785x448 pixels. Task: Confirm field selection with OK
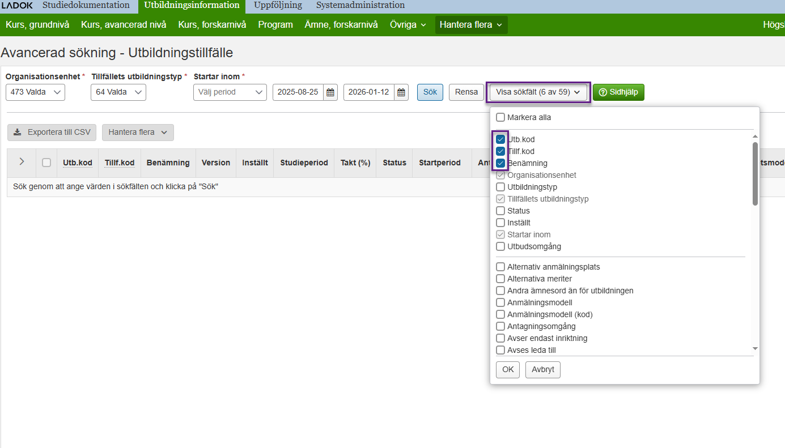click(507, 370)
